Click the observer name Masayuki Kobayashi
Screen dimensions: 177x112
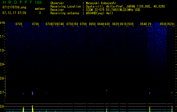pyautogui.click(x=101, y=3)
